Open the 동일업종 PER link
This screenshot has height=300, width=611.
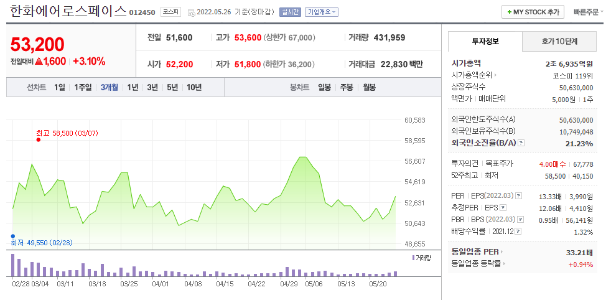(475, 252)
